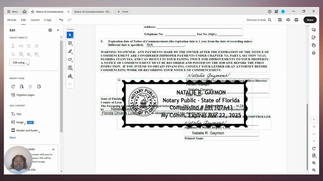This screenshot has height=181, width=323.
Task: Switch to the Notice of Commencement - RO tab
Action: 92,12
